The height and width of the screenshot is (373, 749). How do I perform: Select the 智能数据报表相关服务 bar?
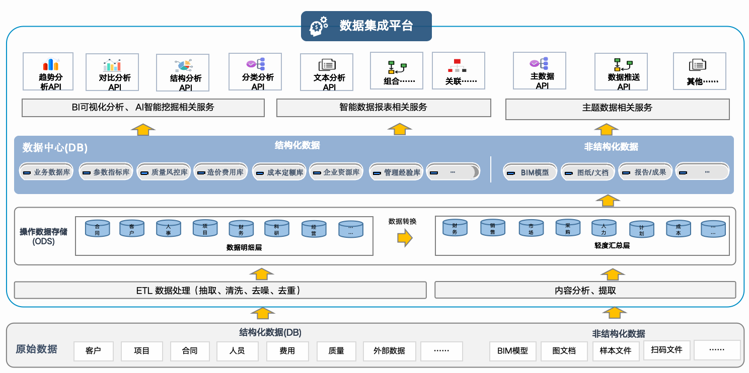click(384, 108)
